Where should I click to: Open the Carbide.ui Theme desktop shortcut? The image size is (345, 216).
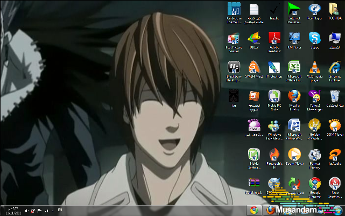pos(234,13)
